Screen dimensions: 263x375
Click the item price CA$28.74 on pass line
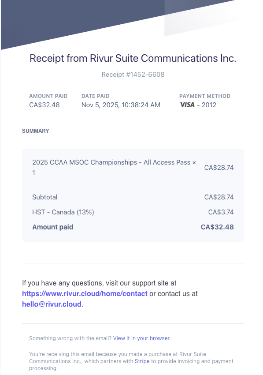[x=219, y=167]
